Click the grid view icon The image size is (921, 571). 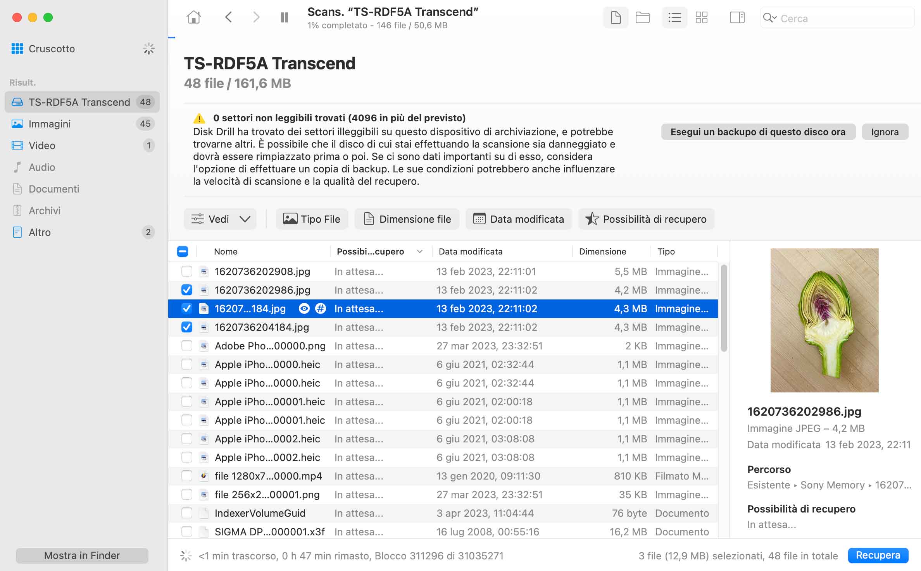(701, 17)
